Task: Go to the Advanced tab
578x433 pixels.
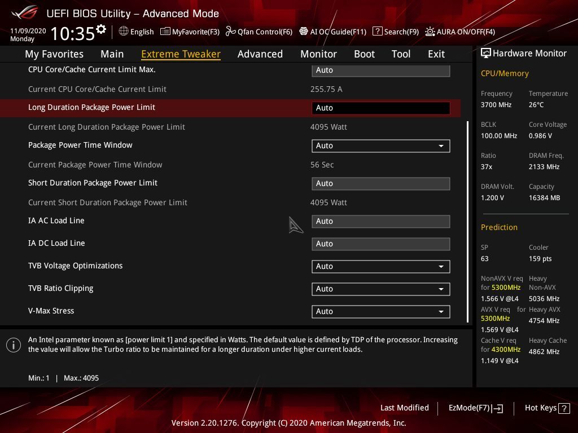Action: (x=260, y=54)
